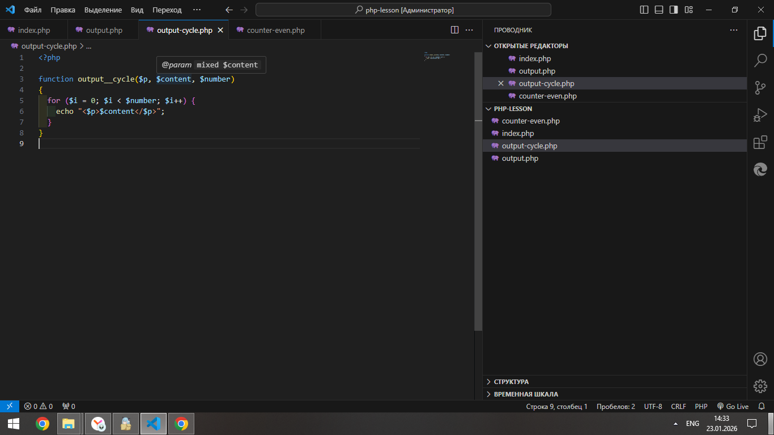Switch to the counter-even.php tab
Viewport: 774px width, 435px height.
click(x=275, y=30)
